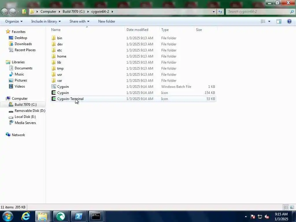Select the tmp folder icon
The width and height of the screenshot is (296, 222).
[53, 68]
